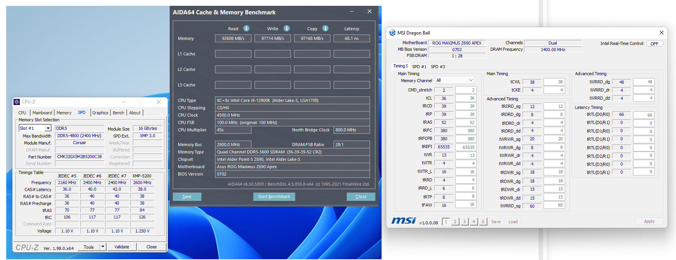Click the Save button in AIDA64
This screenshot has height=260, width=676.
(187, 196)
